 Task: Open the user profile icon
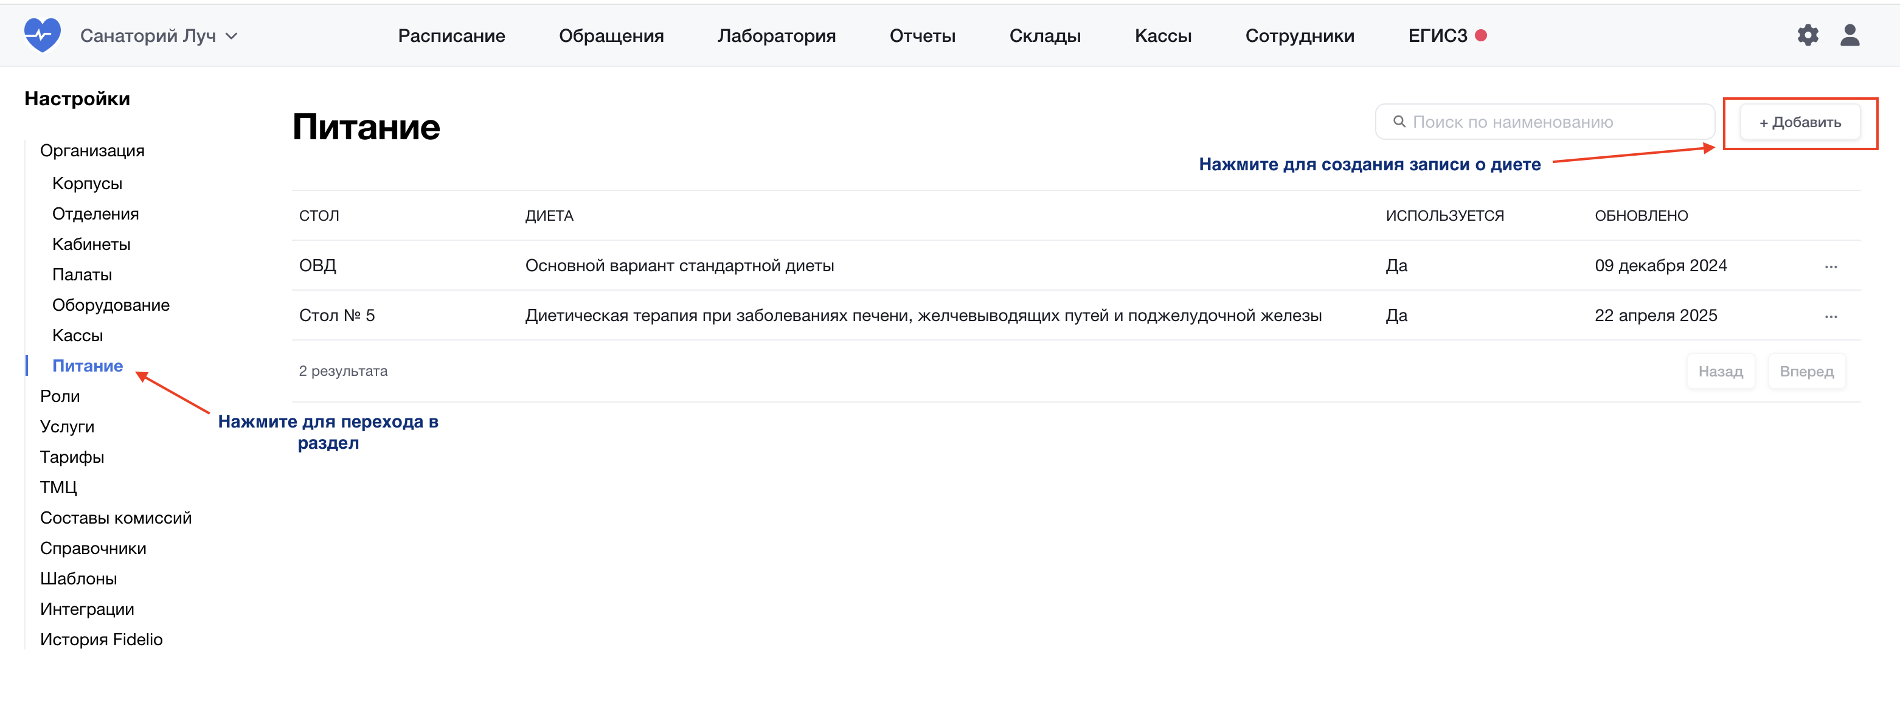(x=1849, y=35)
